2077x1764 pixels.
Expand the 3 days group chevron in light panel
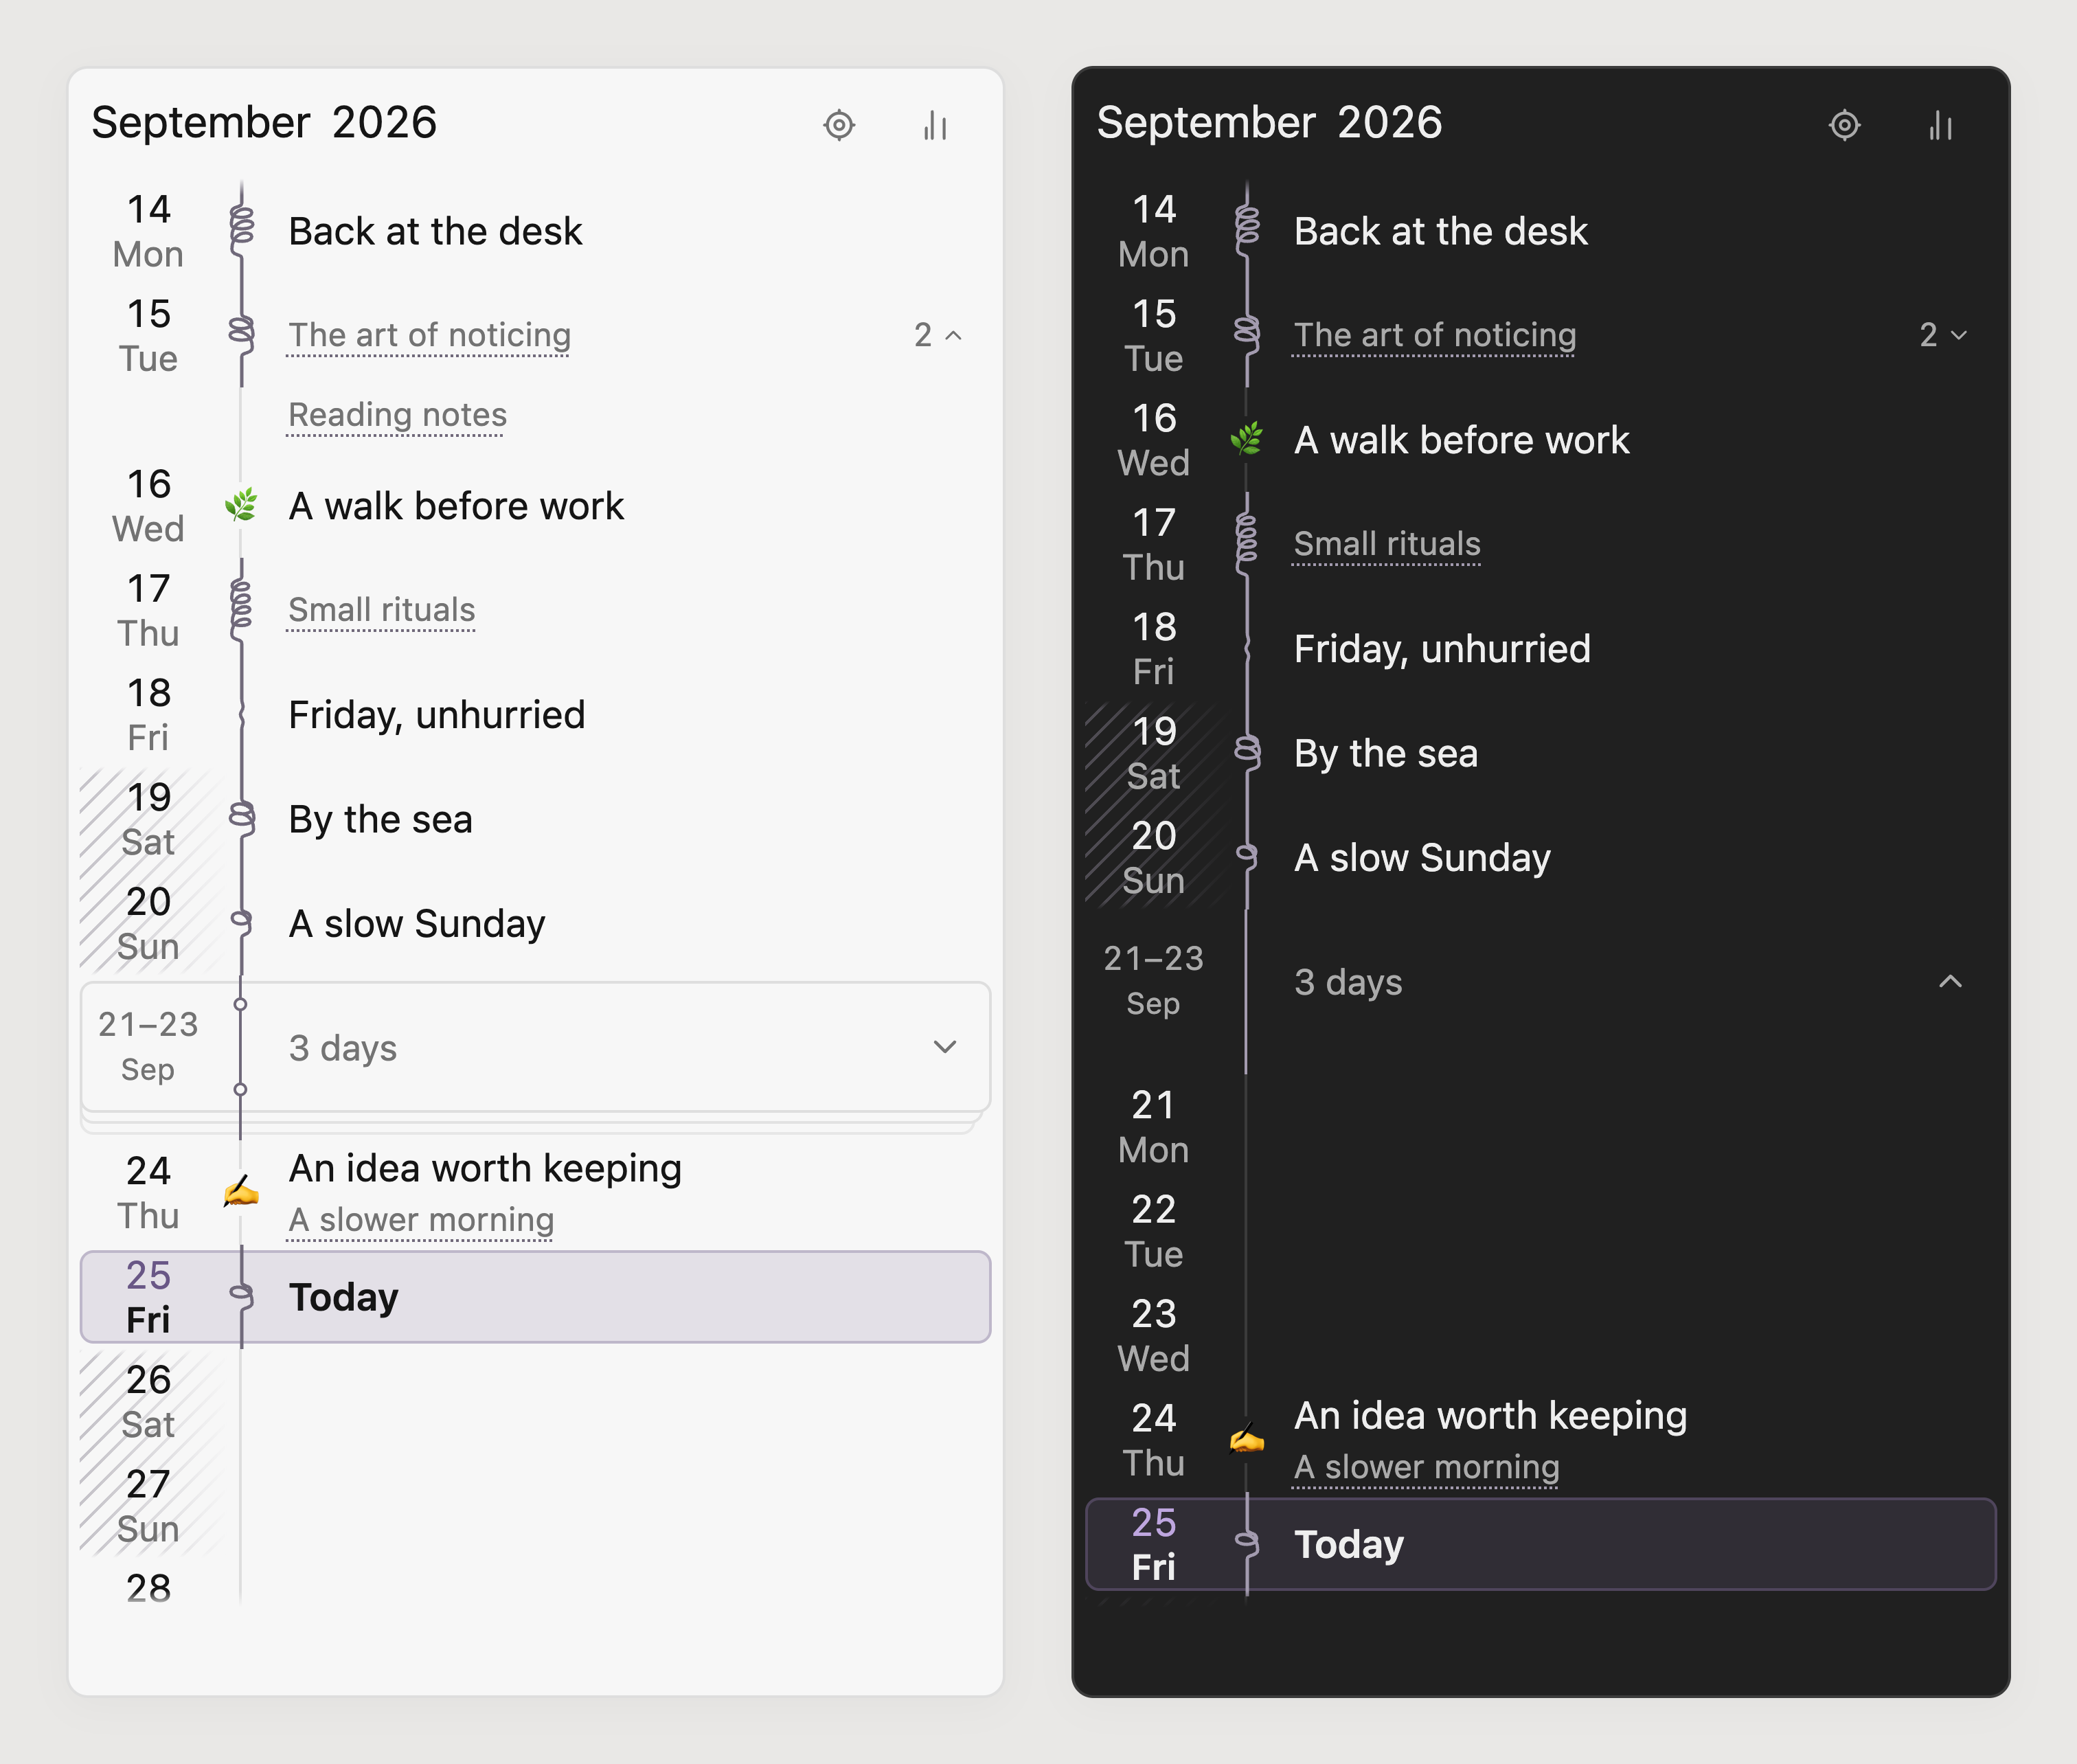point(945,1047)
